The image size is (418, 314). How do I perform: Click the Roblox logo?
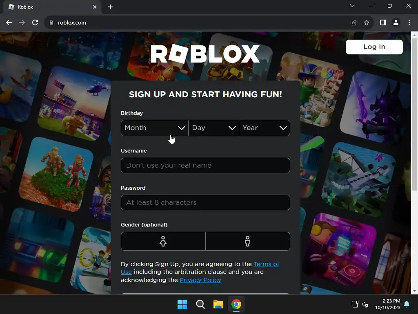tap(205, 54)
